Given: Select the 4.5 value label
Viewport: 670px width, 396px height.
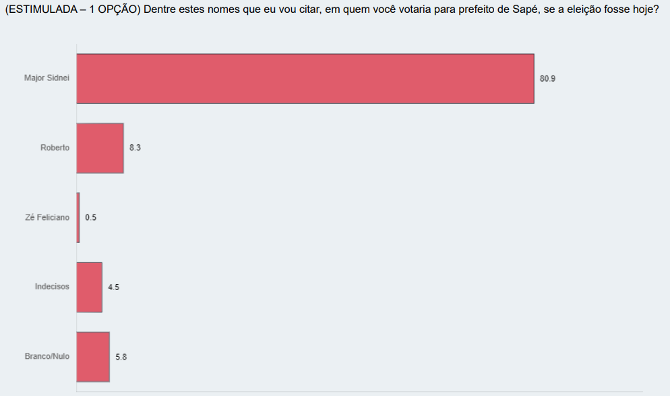Looking at the screenshot, I should coord(113,287).
